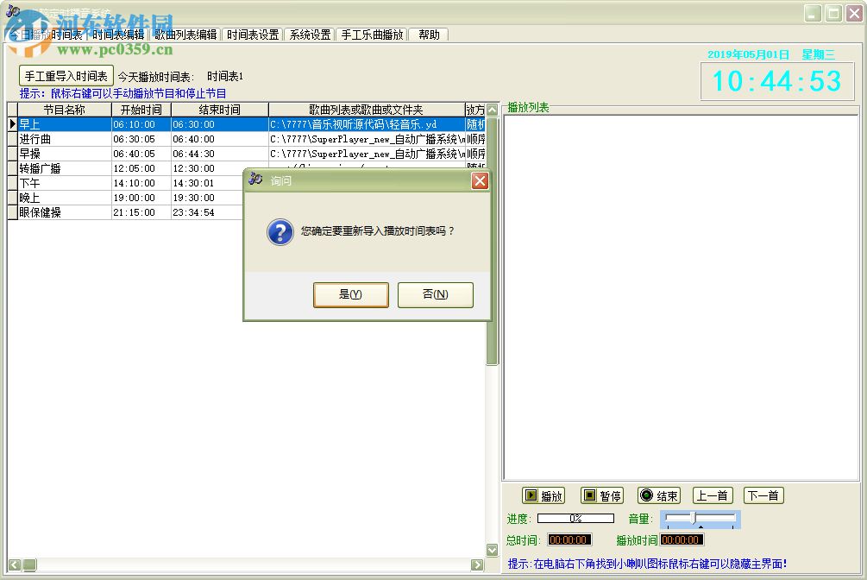Click the application icon in the title bar
This screenshot has height=580, width=867.
(x=11, y=9)
